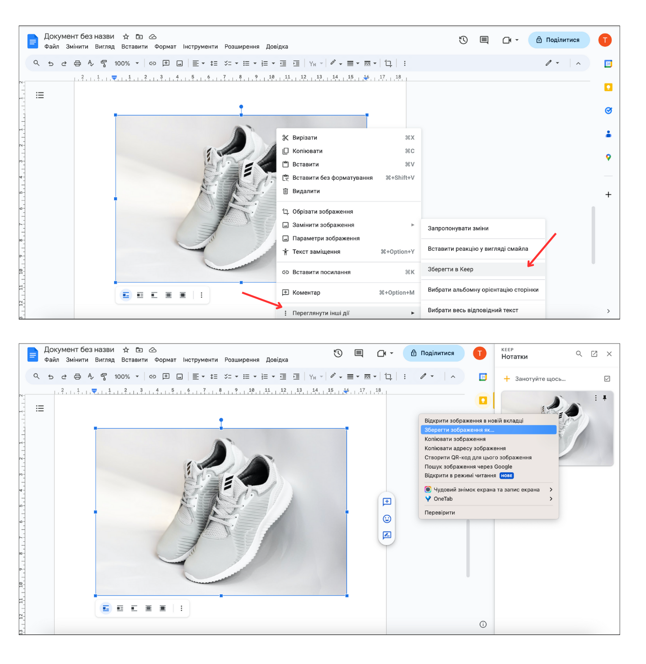Open the shoe image note thumbnail in Keep
This screenshot has width=646, height=664.
[557, 428]
